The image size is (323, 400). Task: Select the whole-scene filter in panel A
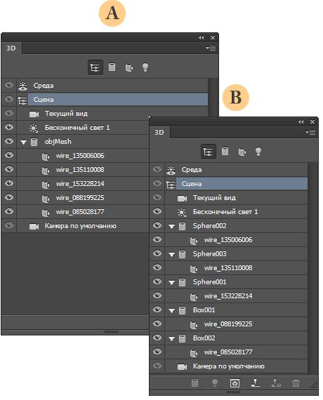pos(95,67)
